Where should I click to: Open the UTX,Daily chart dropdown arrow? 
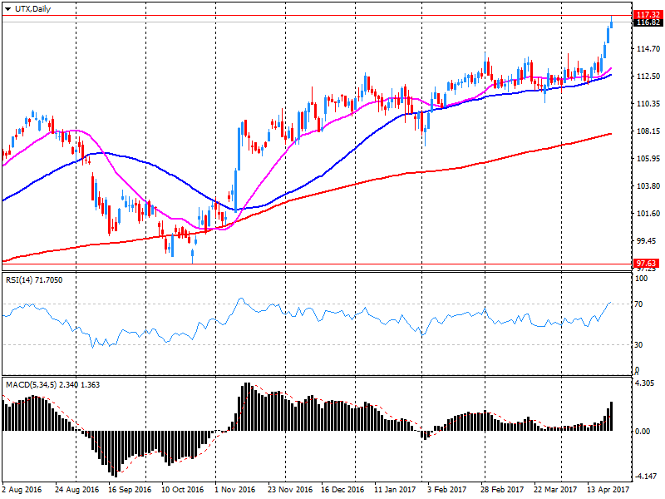click(x=8, y=9)
